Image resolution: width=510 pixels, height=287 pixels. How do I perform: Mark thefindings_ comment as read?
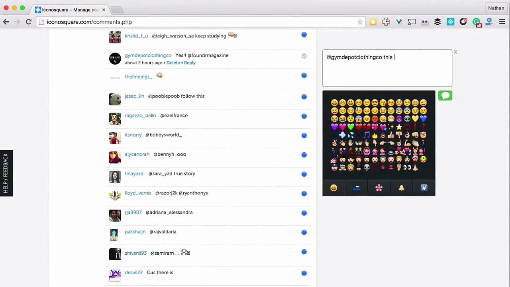point(304,75)
